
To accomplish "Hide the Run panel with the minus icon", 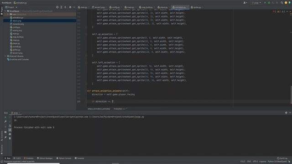I will tap(290, 113).
